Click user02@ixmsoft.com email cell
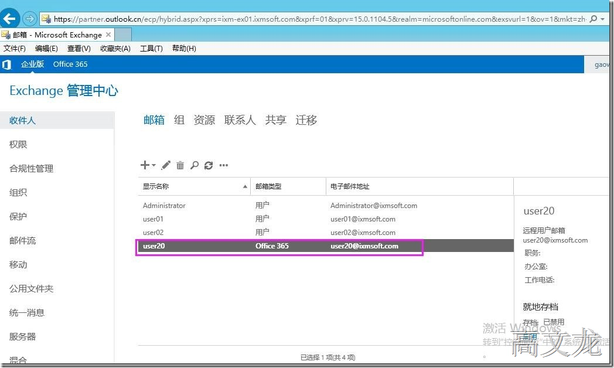The width and height of the screenshot is (614, 368). point(363,233)
